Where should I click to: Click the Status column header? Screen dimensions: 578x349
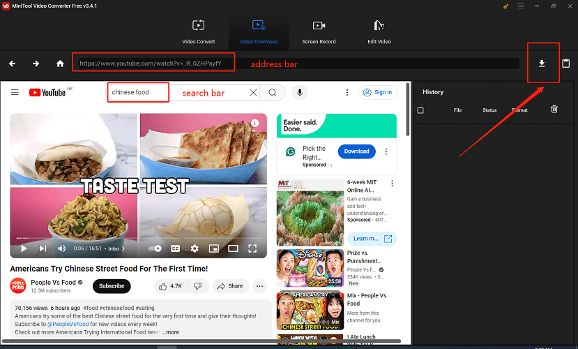[489, 110]
